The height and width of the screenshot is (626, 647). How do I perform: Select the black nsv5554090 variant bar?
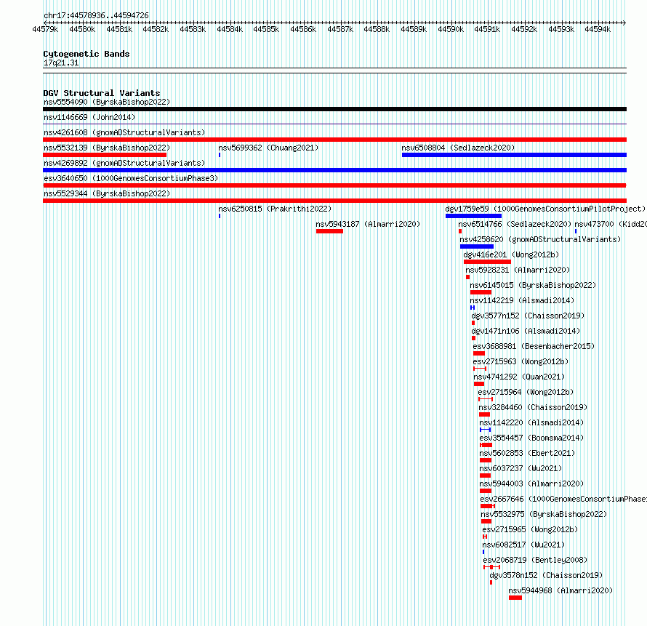[x=334, y=109]
